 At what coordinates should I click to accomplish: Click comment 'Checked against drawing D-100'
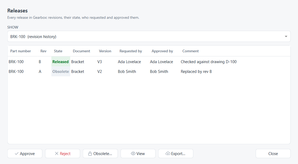click(x=209, y=62)
